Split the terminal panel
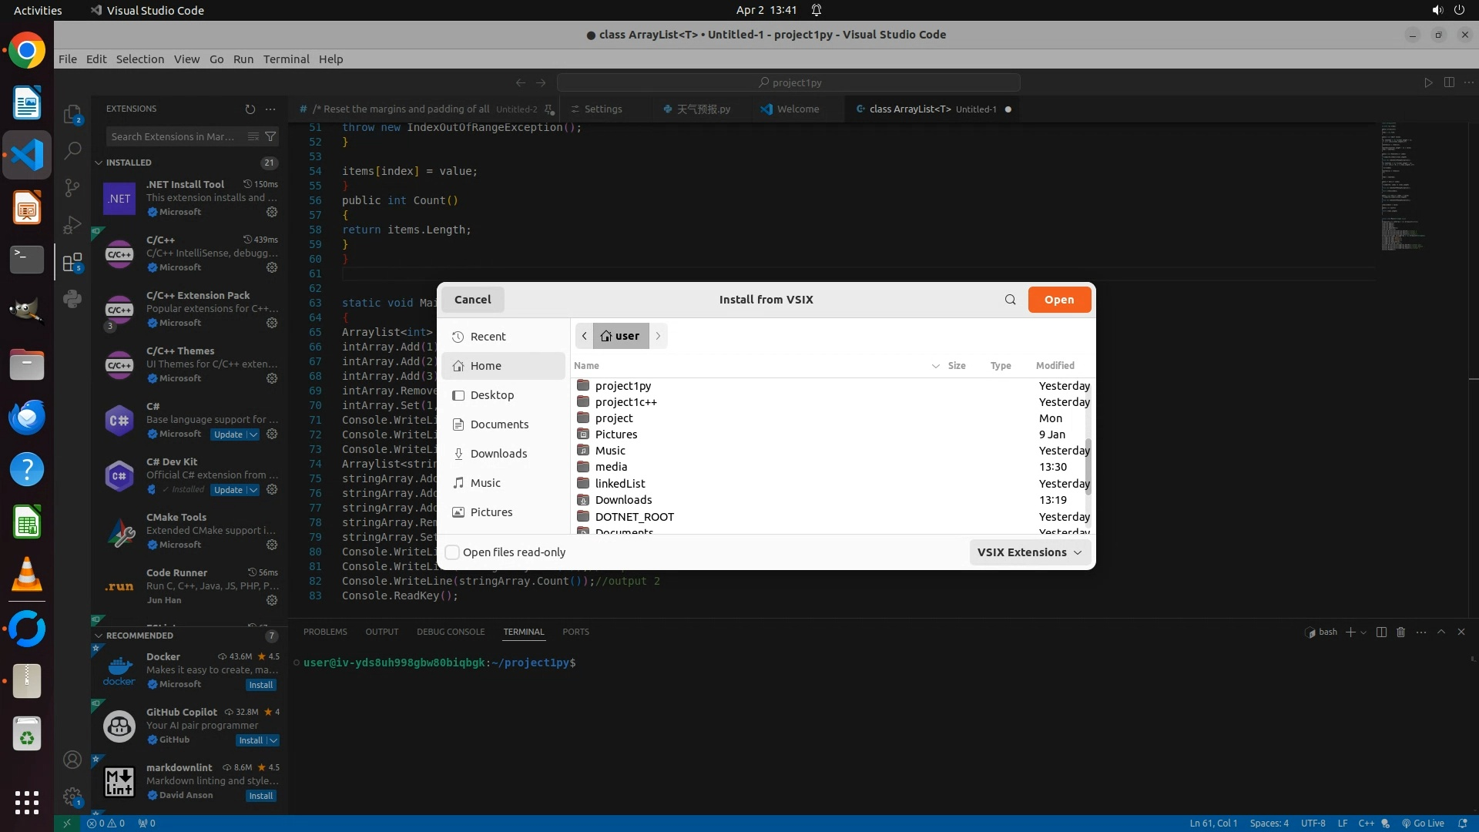Viewport: 1479px width, 832px height. click(x=1381, y=632)
